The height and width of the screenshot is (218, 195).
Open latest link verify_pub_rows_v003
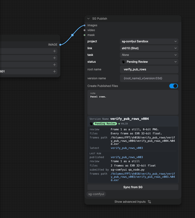click(127, 148)
